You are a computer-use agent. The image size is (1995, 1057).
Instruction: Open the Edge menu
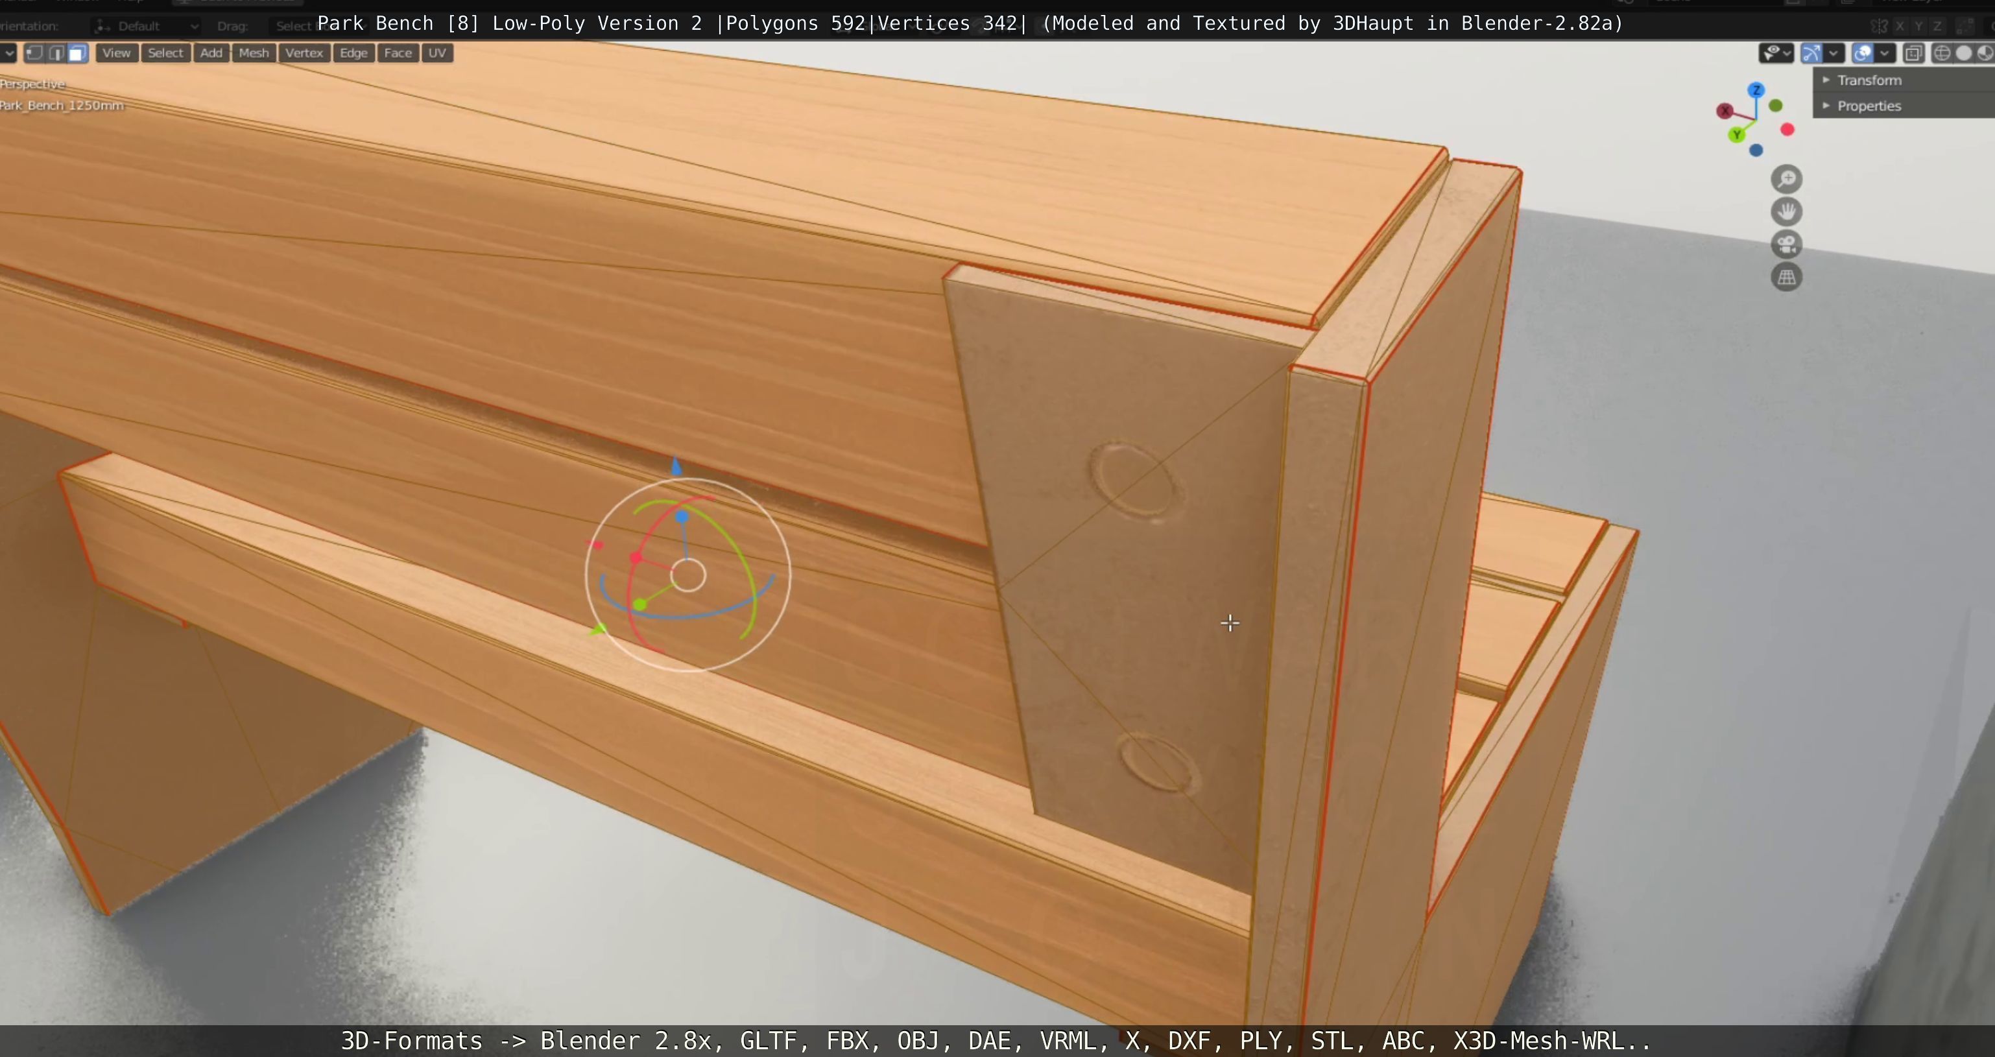(353, 53)
